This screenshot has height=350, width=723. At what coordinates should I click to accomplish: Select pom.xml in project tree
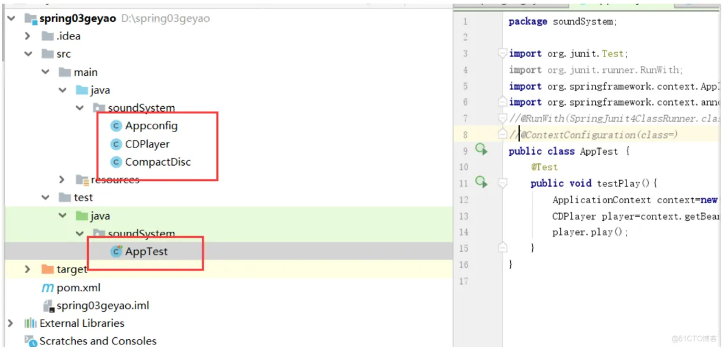coord(78,288)
